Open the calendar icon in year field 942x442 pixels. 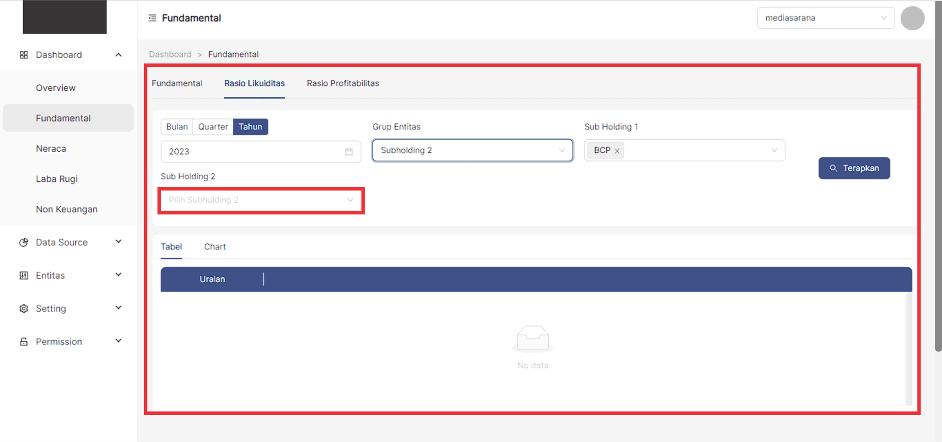(349, 152)
